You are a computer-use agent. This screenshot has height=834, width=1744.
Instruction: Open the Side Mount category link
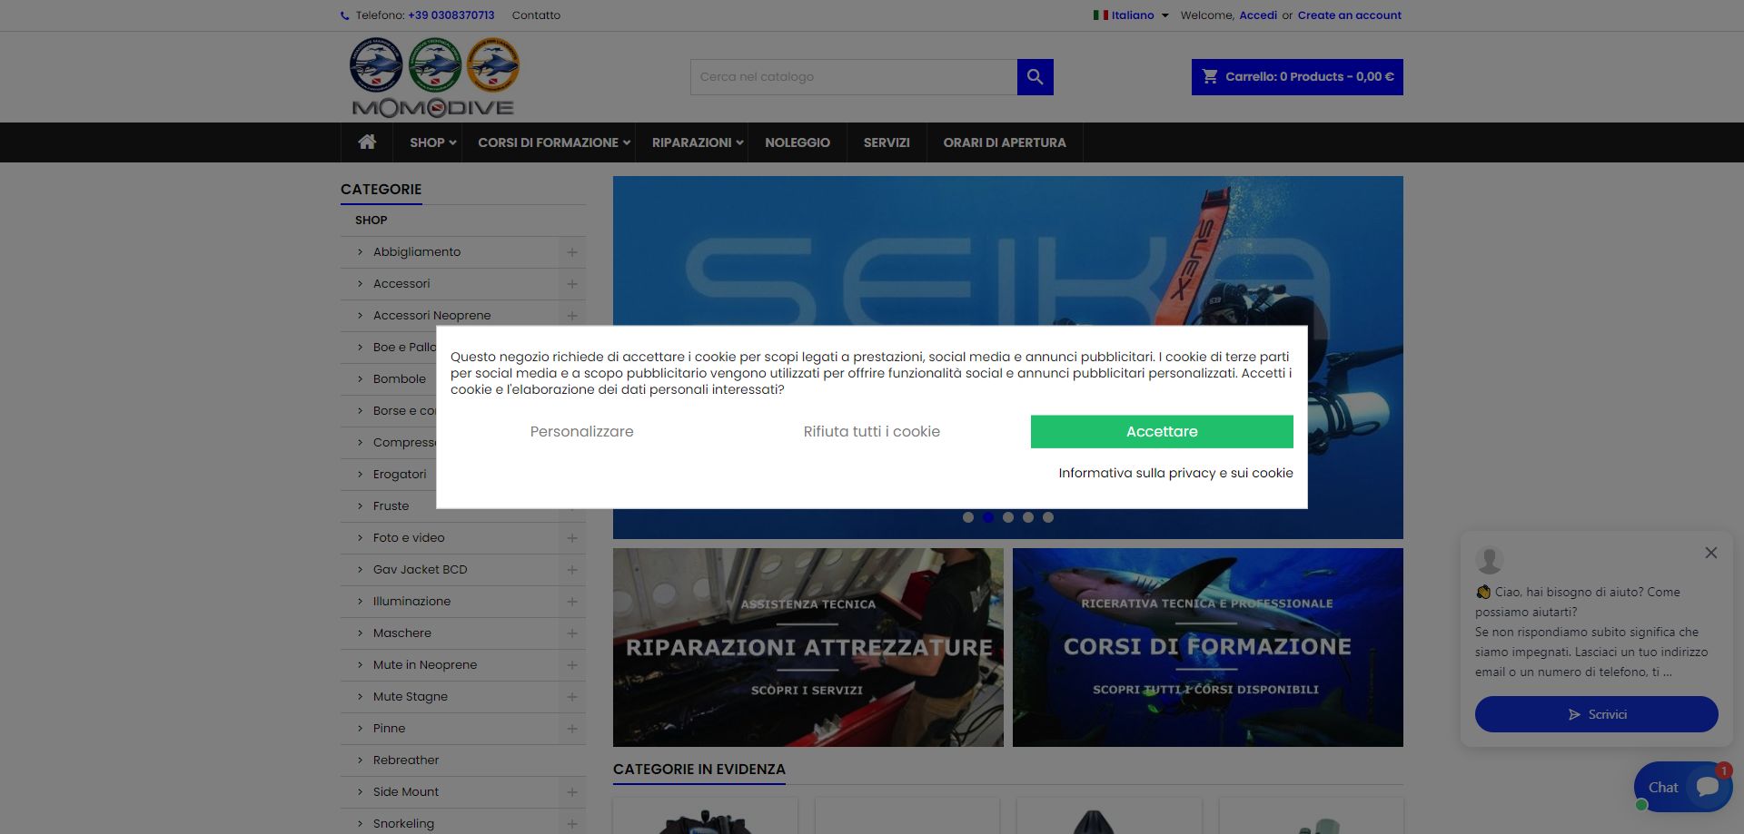pos(406,792)
